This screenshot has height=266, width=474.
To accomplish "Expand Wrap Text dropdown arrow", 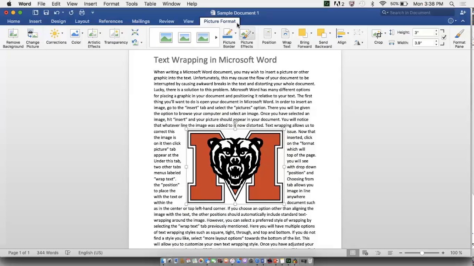I will 293,33.
